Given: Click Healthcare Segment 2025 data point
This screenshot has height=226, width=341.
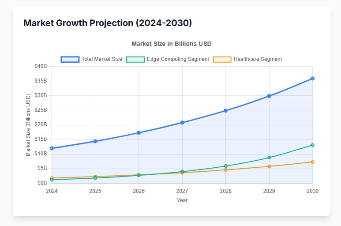Looking at the screenshot, I should coord(95,177).
